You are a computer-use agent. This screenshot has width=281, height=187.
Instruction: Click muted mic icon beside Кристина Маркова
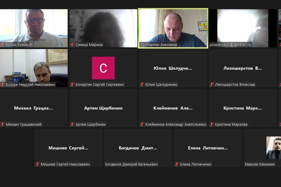tap(212, 124)
